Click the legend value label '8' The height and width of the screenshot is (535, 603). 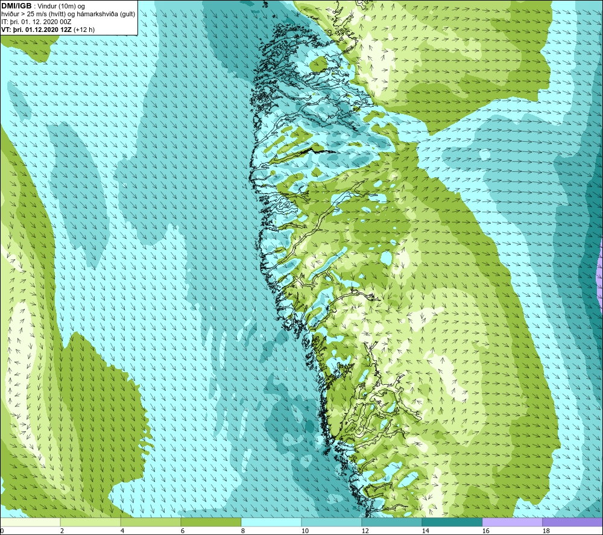(x=242, y=531)
